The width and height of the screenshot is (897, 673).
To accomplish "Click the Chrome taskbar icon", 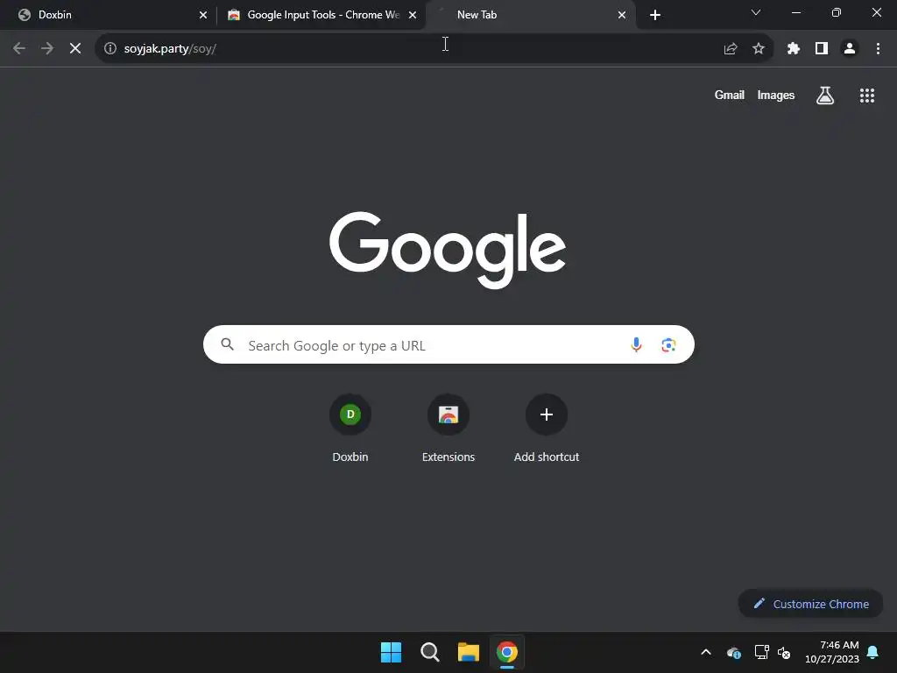I will (x=507, y=652).
